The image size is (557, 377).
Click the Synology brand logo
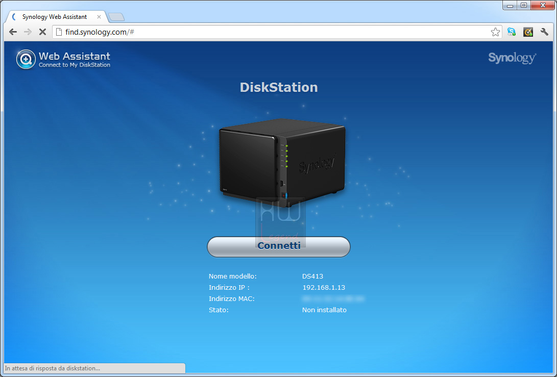(512, 58)
